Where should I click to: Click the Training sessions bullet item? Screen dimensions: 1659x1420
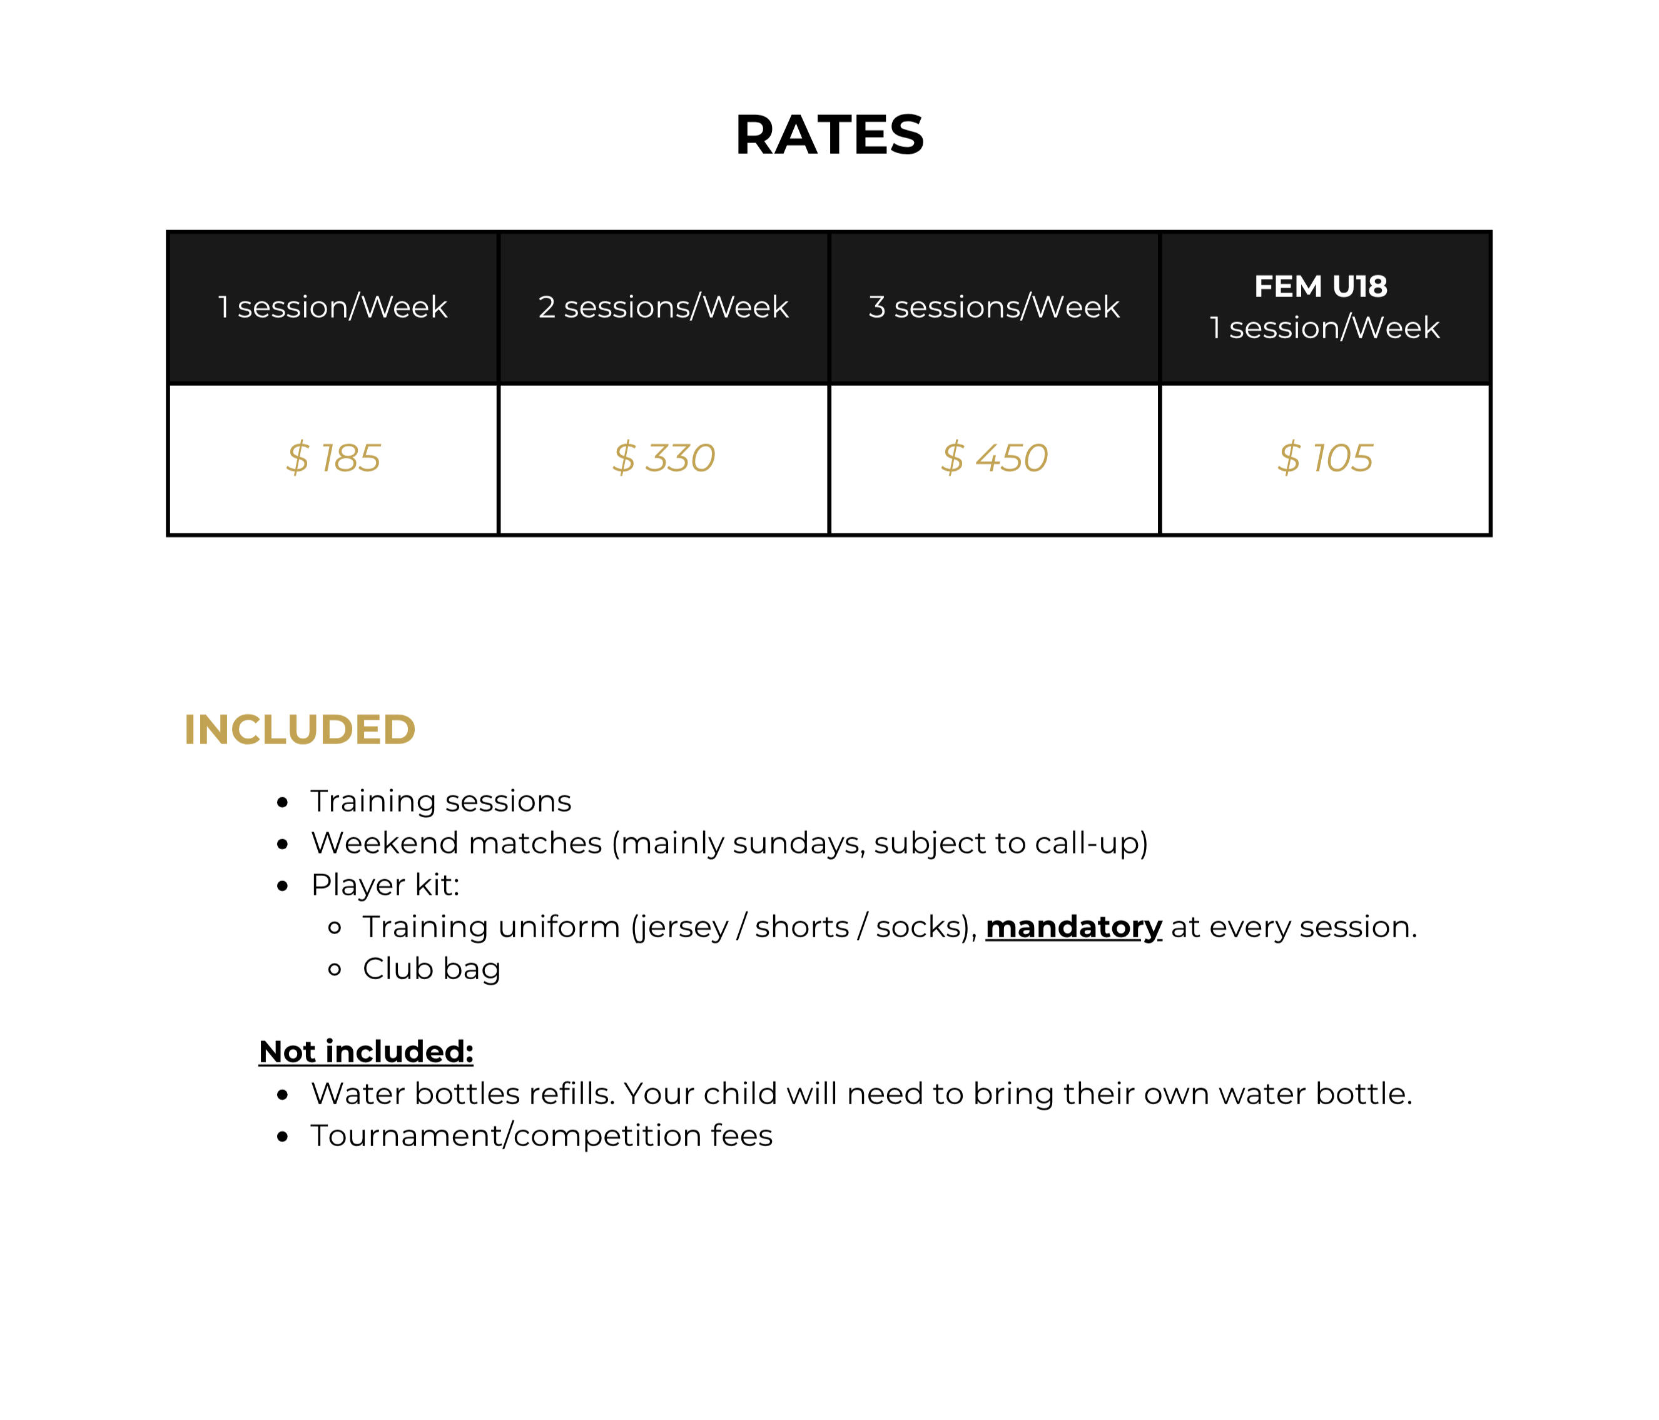point(441,801)
